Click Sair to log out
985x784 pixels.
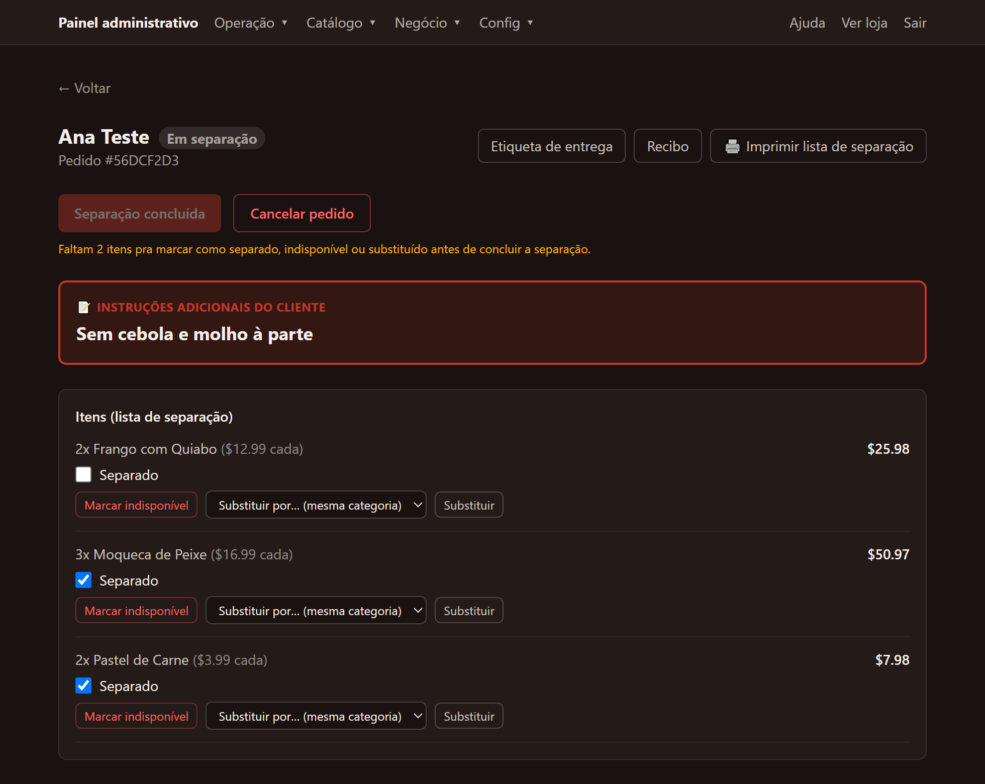click(x=915, y=23)
